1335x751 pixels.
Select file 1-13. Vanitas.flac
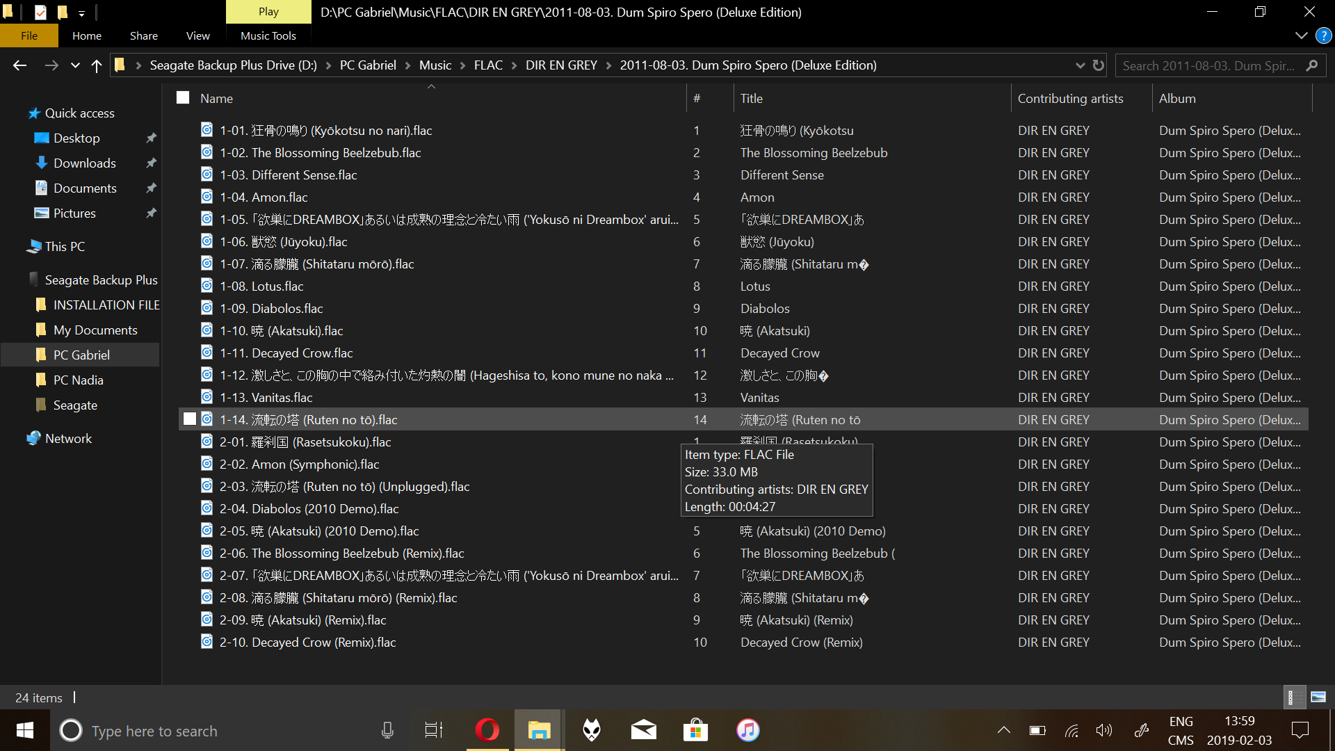tap(266, 397)
